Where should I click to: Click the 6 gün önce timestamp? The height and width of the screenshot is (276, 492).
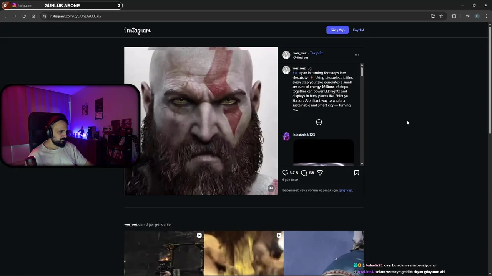pos(290,180)
